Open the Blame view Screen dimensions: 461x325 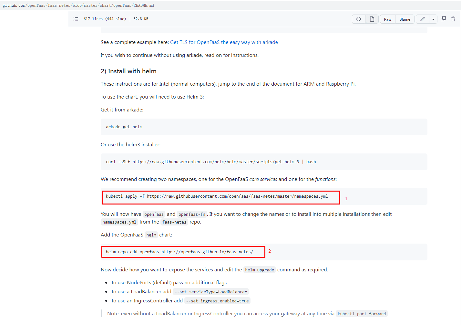click(x=405, y=19)
